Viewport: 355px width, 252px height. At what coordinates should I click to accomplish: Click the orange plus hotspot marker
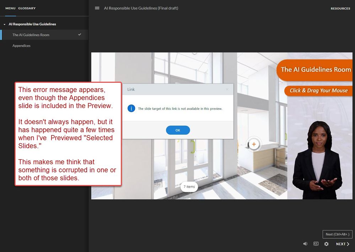point(254,144)
